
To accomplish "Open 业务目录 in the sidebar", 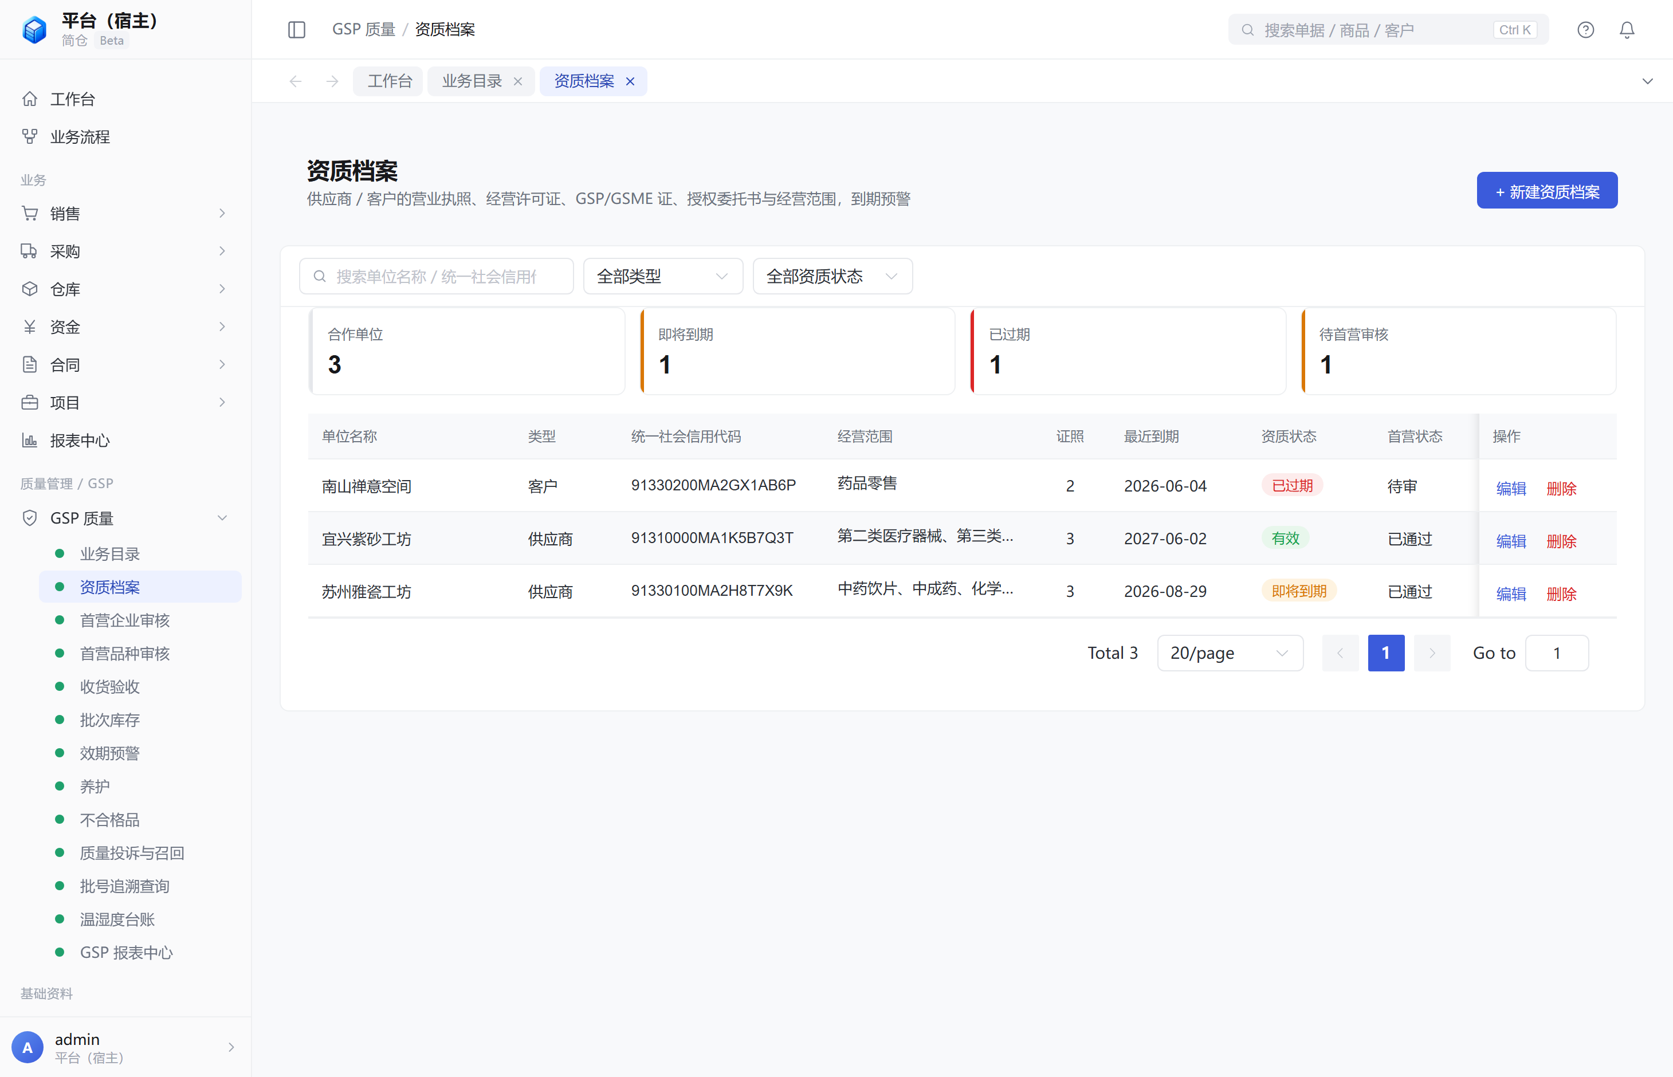I will tap(140, 553).
